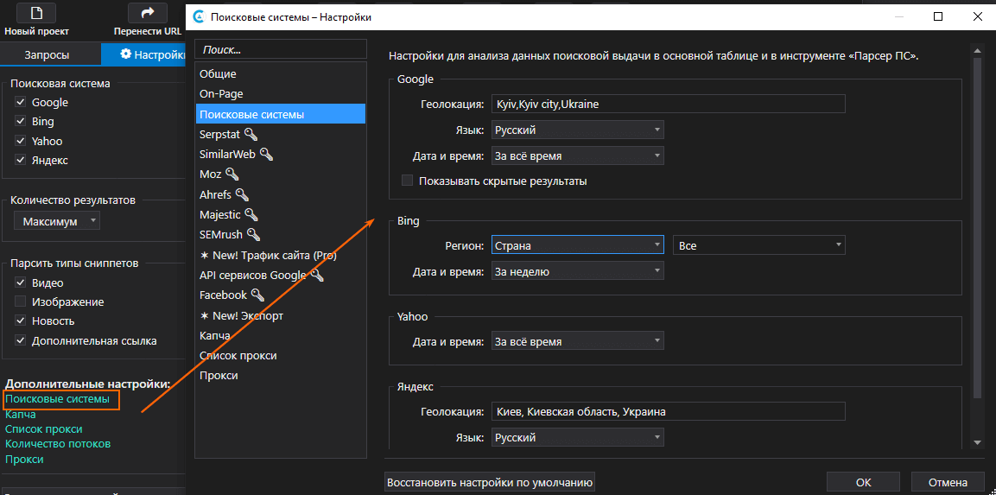Click scrollbar down arrow in settings pane
Viewport: 996px width, 495px height.
[978, 442]
